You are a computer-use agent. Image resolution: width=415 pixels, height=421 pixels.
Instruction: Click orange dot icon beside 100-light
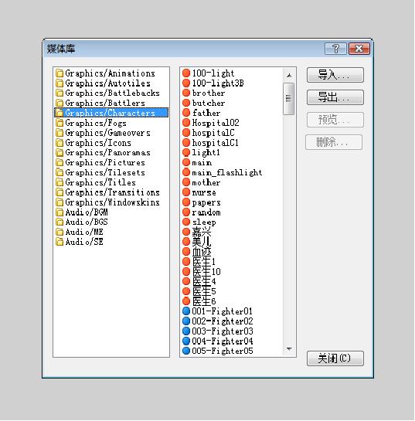186,73
